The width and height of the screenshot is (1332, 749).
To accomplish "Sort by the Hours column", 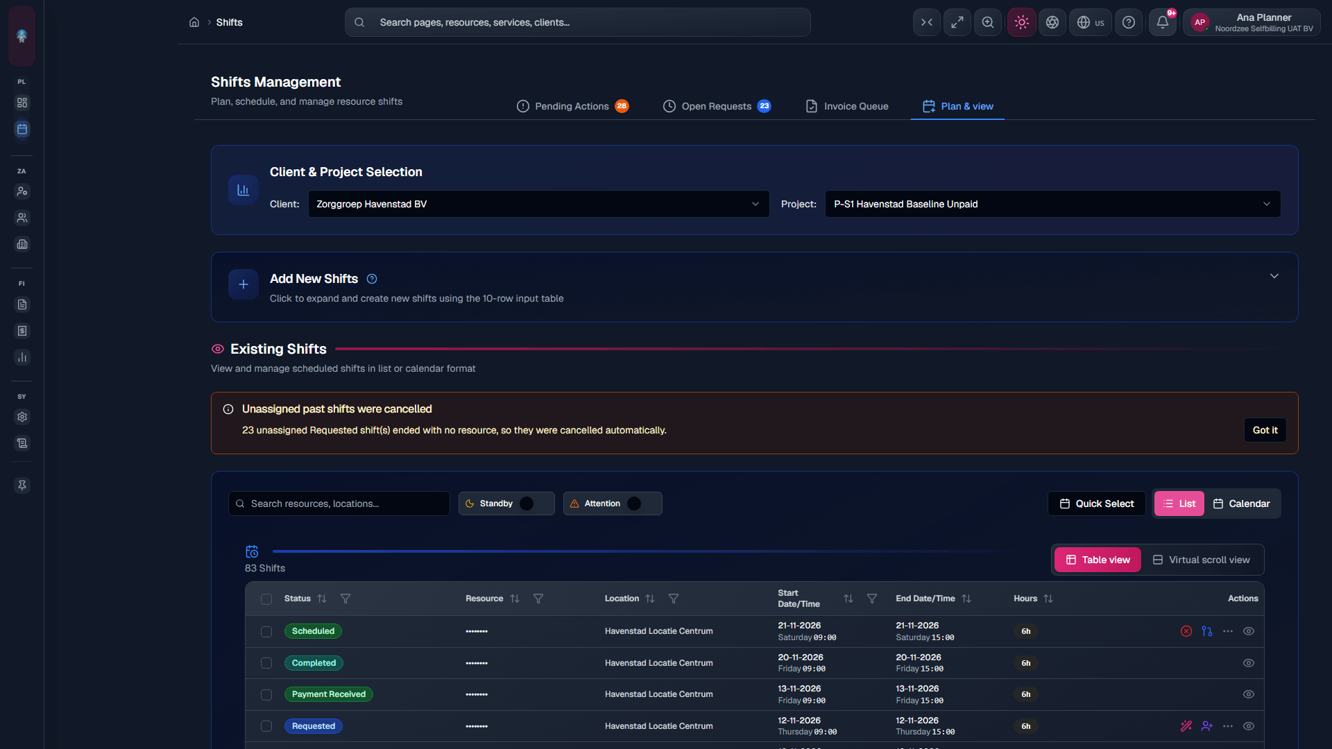I will tap(1048, 599).
